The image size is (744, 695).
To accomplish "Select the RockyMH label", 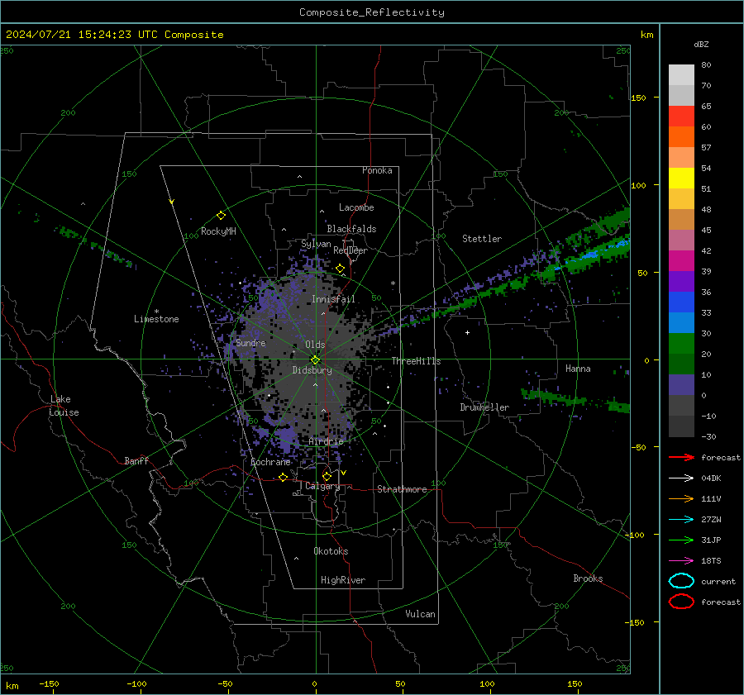I will coord(218,231).
